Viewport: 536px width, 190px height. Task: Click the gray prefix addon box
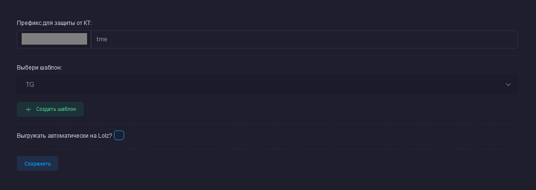(x=54, y=39)
